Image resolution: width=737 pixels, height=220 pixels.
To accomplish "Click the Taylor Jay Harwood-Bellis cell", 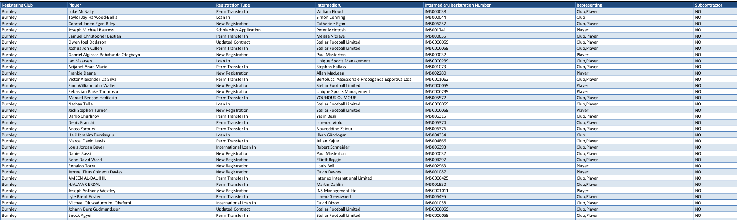I will pos(93,17).
